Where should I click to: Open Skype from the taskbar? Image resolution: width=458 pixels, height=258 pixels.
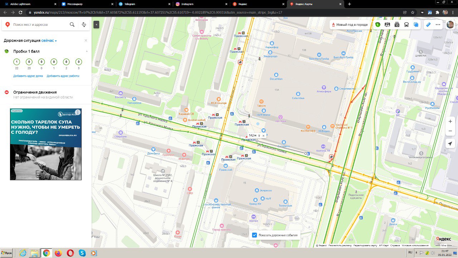(82, 253)
